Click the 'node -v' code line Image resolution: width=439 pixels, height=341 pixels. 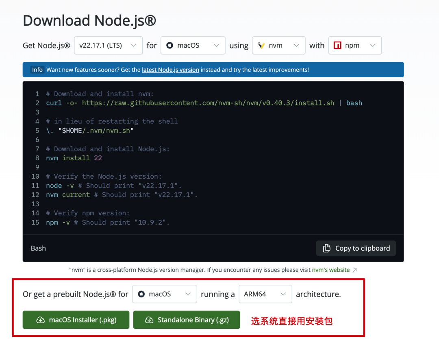click(x=114, y=186)
